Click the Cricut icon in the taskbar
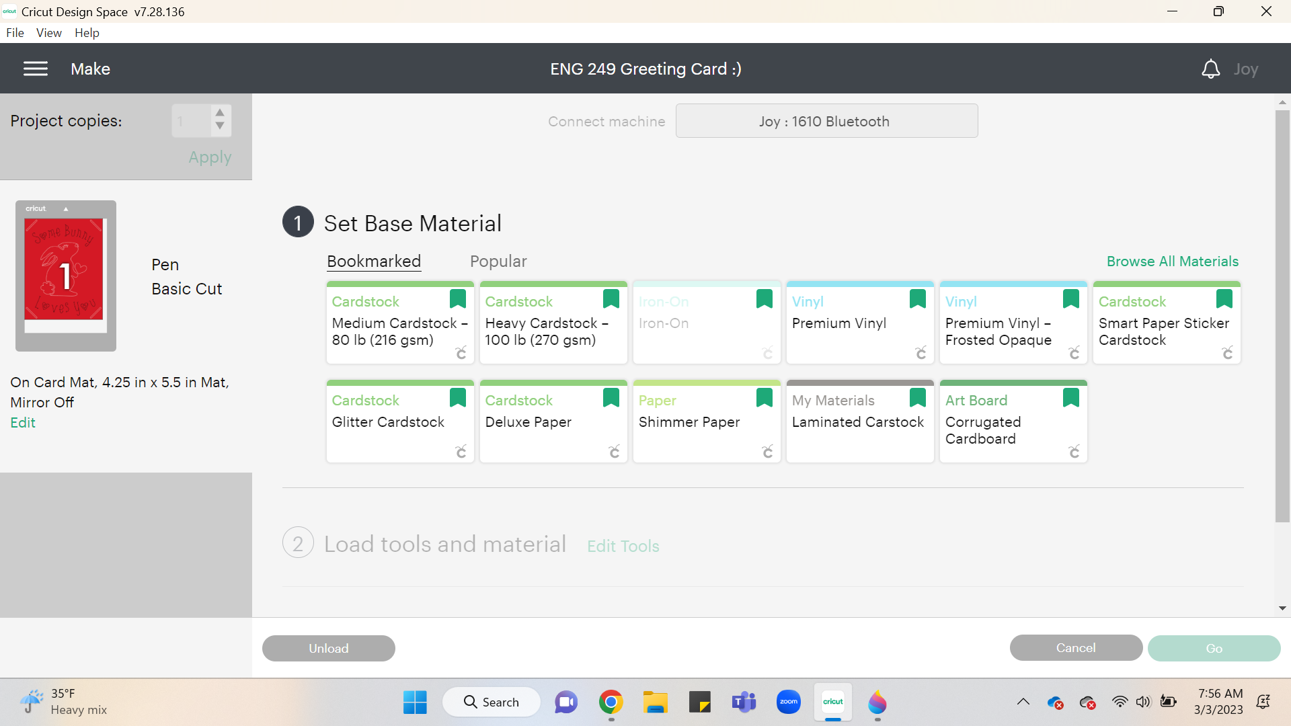 tap(833, 702)
